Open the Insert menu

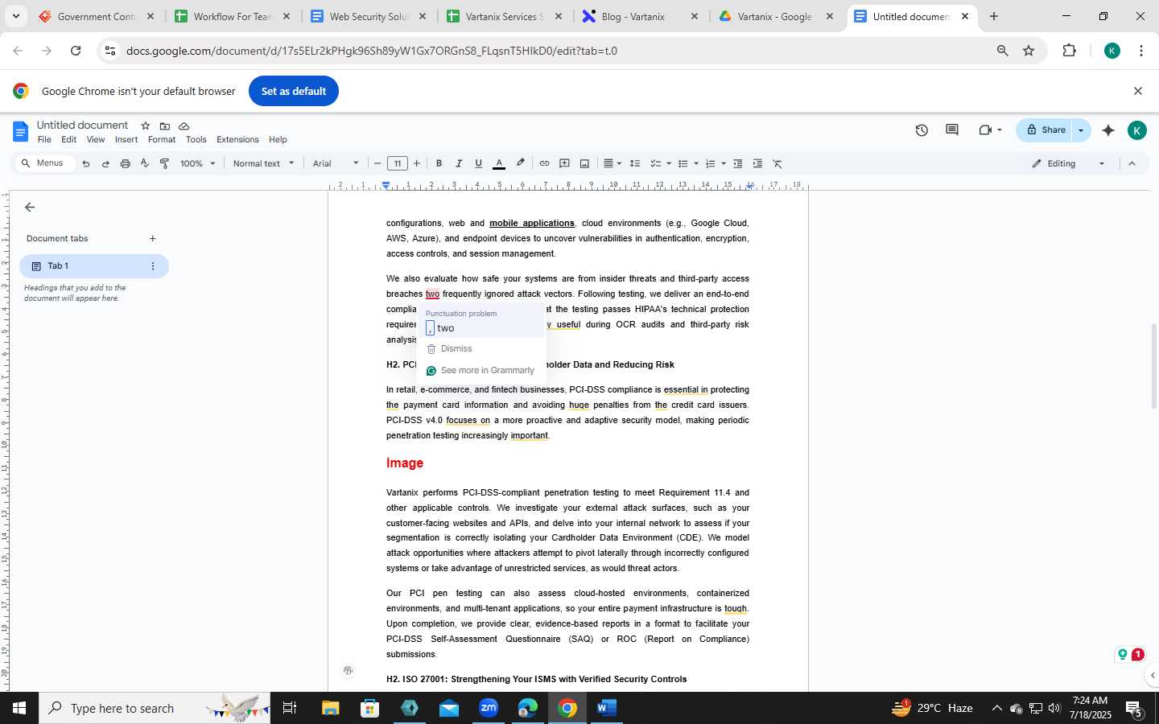click(x=126, y=139)
